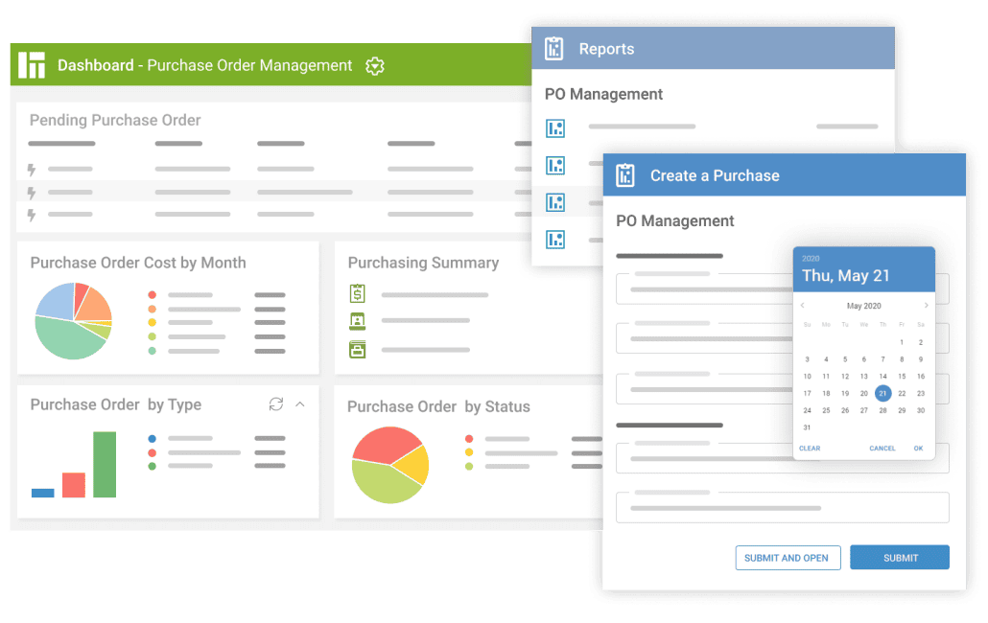The height and width of the screenshot is (623, 988).
Task: Open the first report icon under PO Management
Action: (555, 127)
